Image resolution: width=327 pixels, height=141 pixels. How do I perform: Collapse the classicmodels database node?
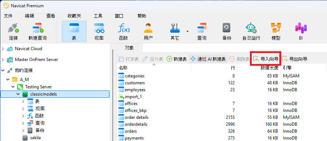[x=18, y=94]
